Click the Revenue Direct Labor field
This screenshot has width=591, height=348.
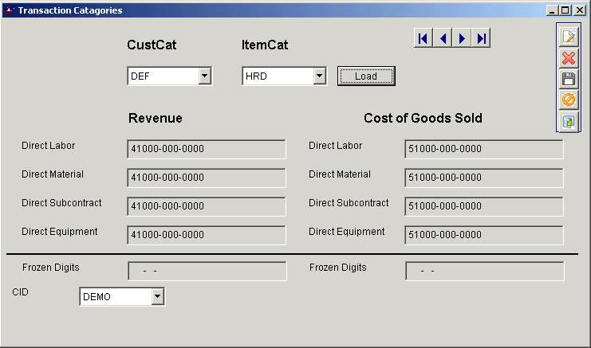tap(206, 149)
